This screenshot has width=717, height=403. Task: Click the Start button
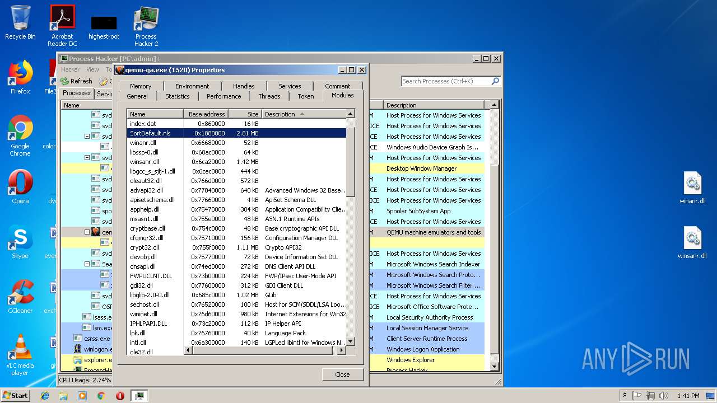(x=16, y=395)
